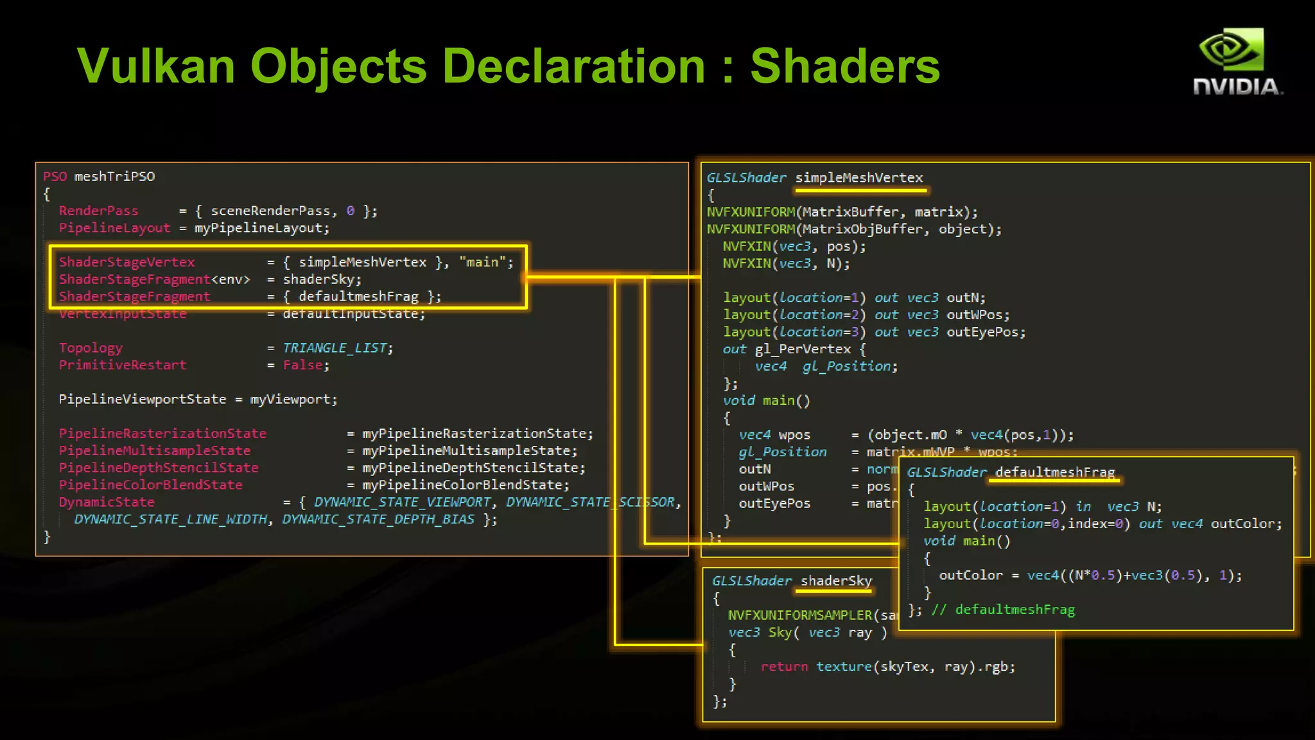Click the slide title 'Vulkan Objects Declaration : Shaders'
Viewport: 1315px width, 740px height.
tap(509, 66)
